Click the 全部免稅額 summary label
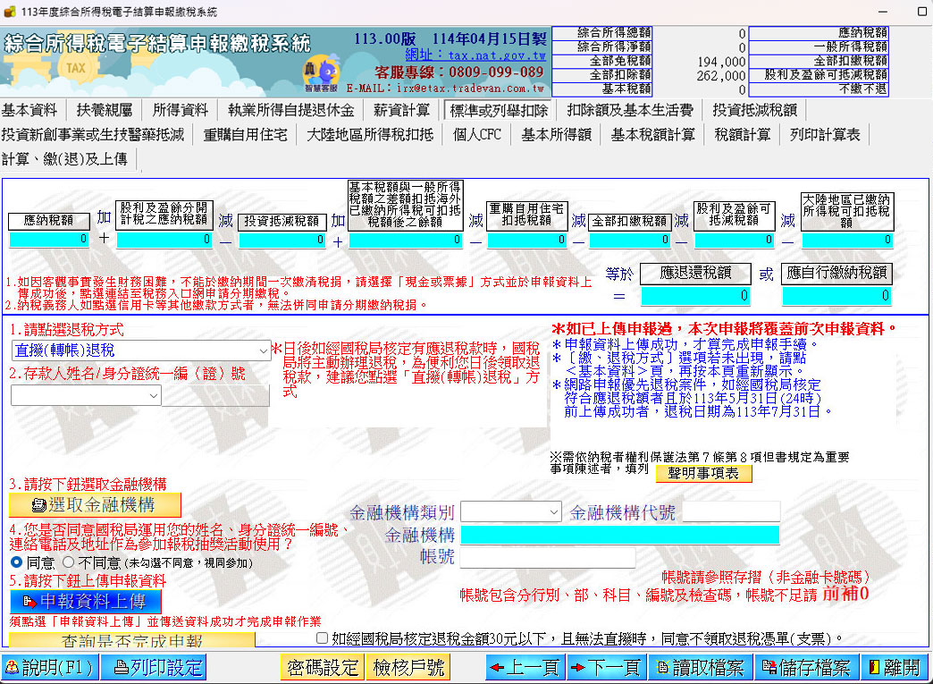The width and height of the screenshot is (933, 684). click(602, 61)
